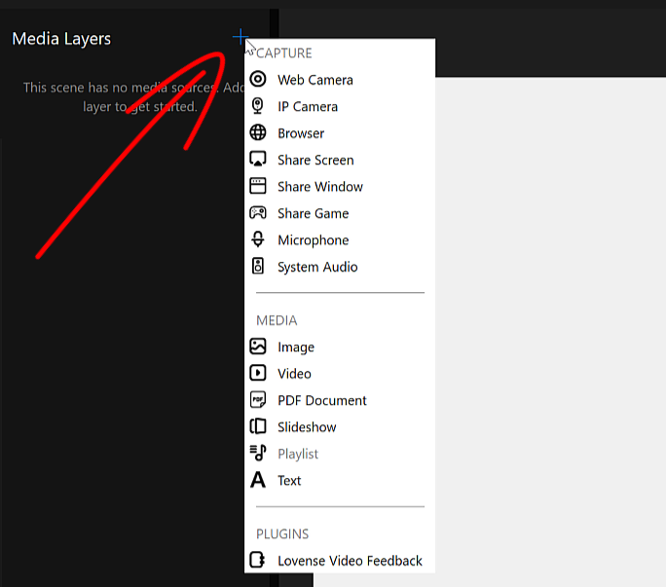This screenshot has height=587, width=666.
Task: Add a Slideshow layer
Action: (x=340, y=427)
